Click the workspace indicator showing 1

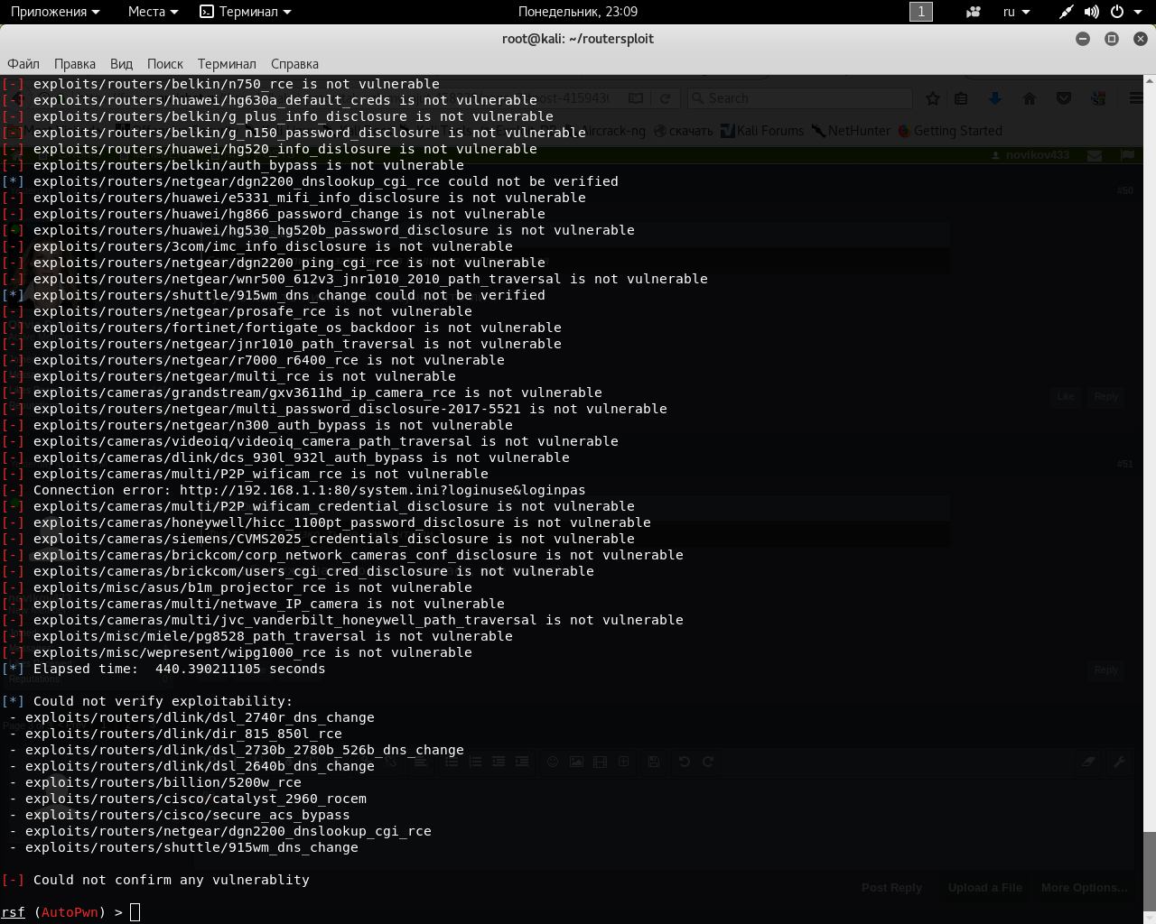coord(920,12)
